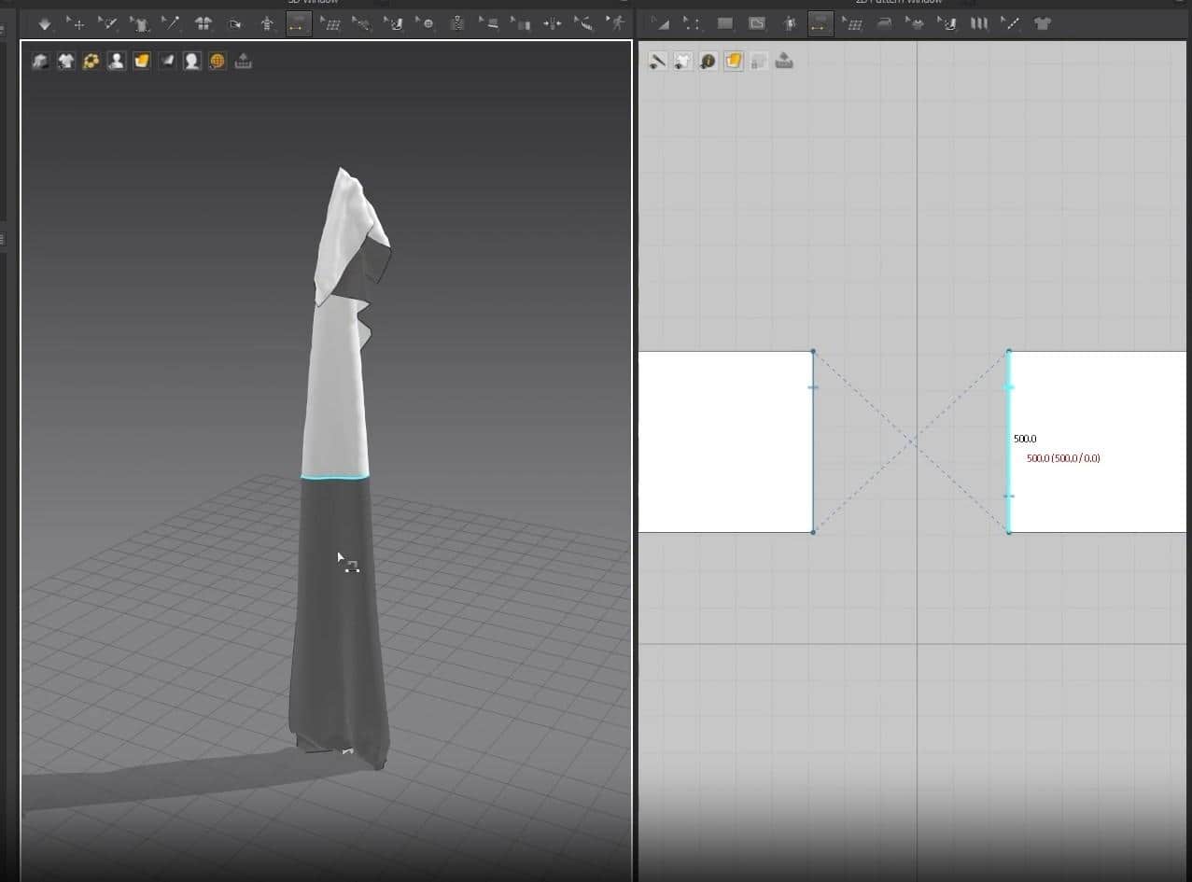
Task: Toggle avatar display icon in 3D window
Action: tap(116, 62)
